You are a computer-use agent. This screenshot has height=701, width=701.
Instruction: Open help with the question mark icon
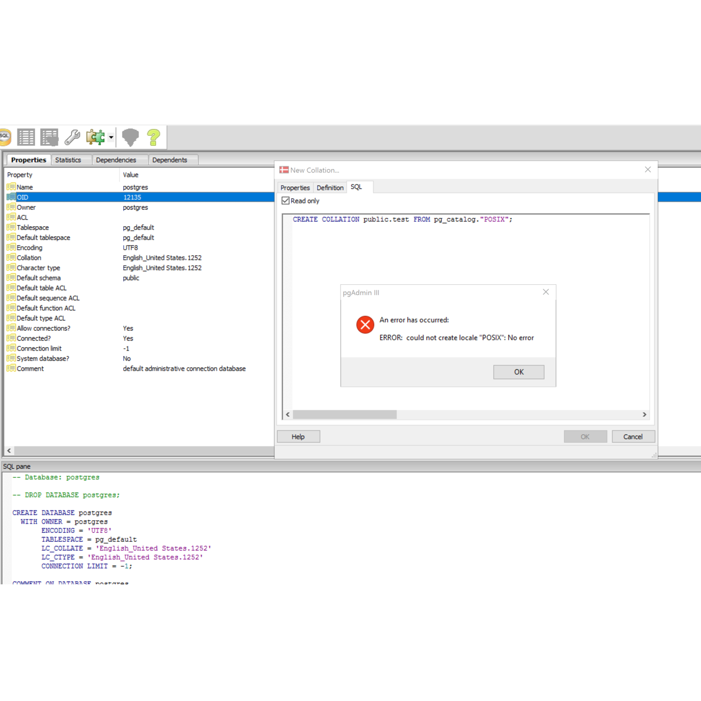pos(154,137)
